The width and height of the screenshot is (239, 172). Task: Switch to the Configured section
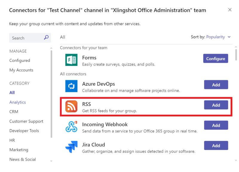[x=19, y=61]
